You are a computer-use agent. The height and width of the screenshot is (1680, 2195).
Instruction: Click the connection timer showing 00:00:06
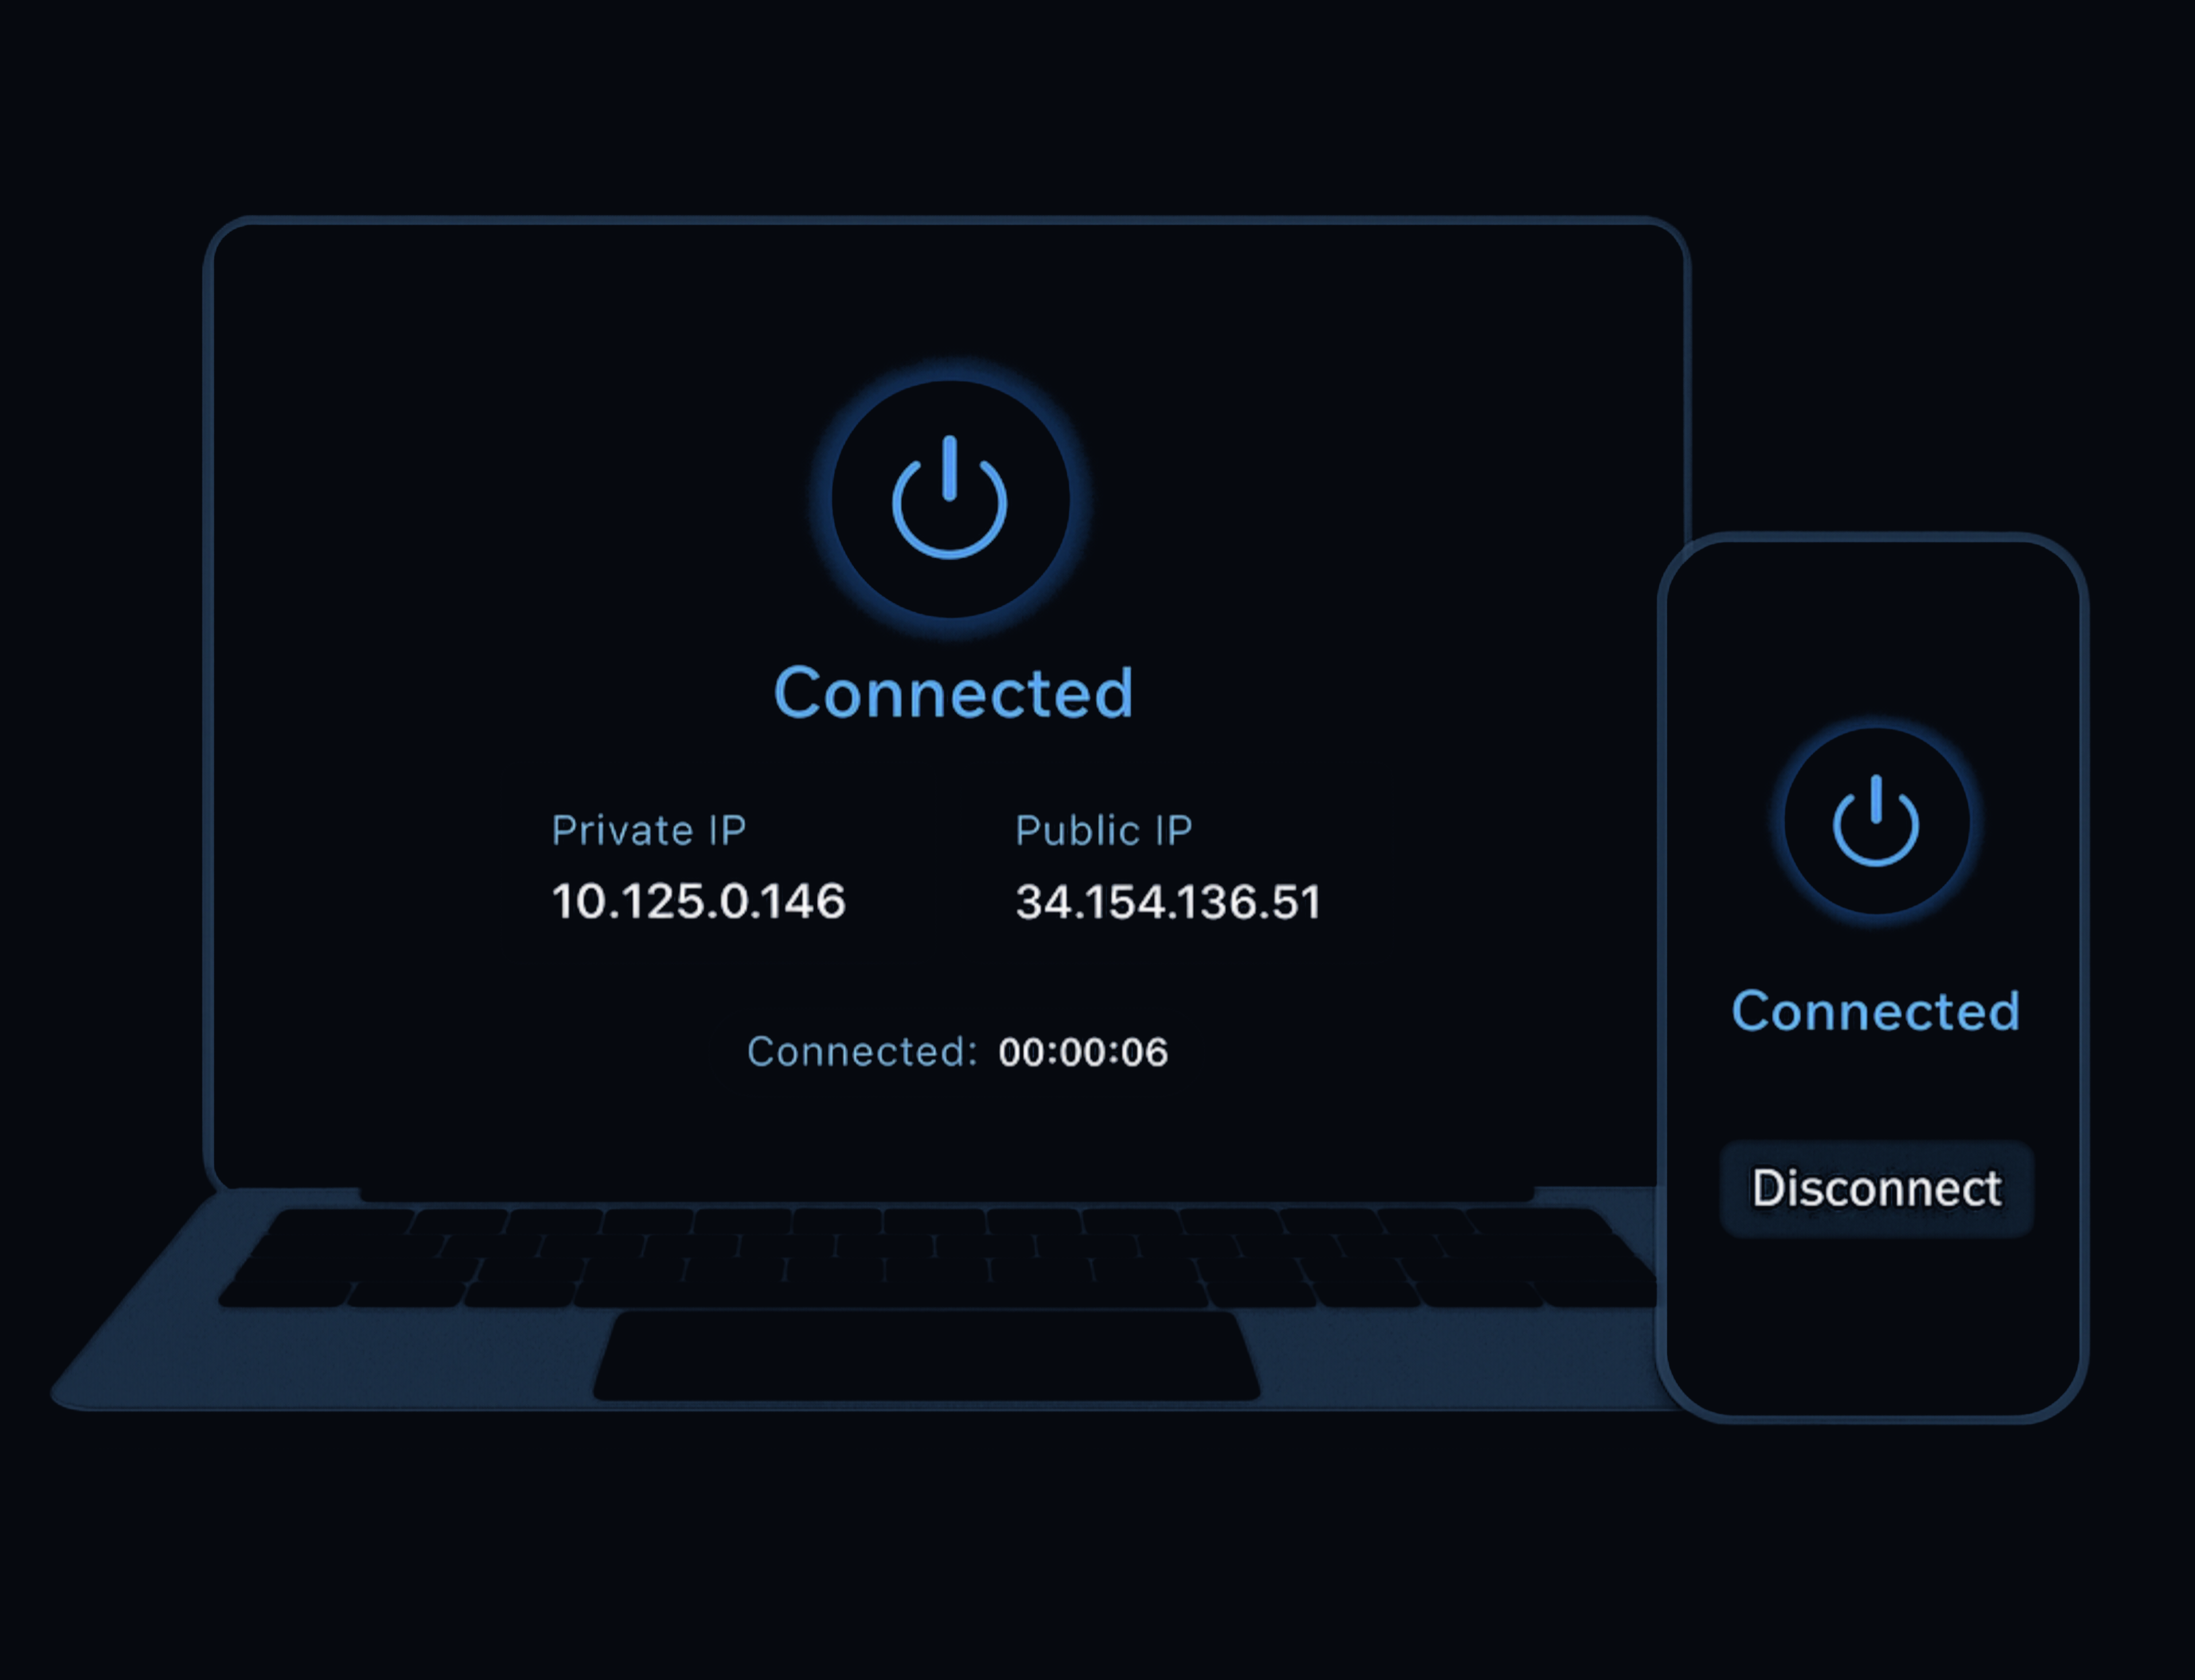tap(1081, 1051)
